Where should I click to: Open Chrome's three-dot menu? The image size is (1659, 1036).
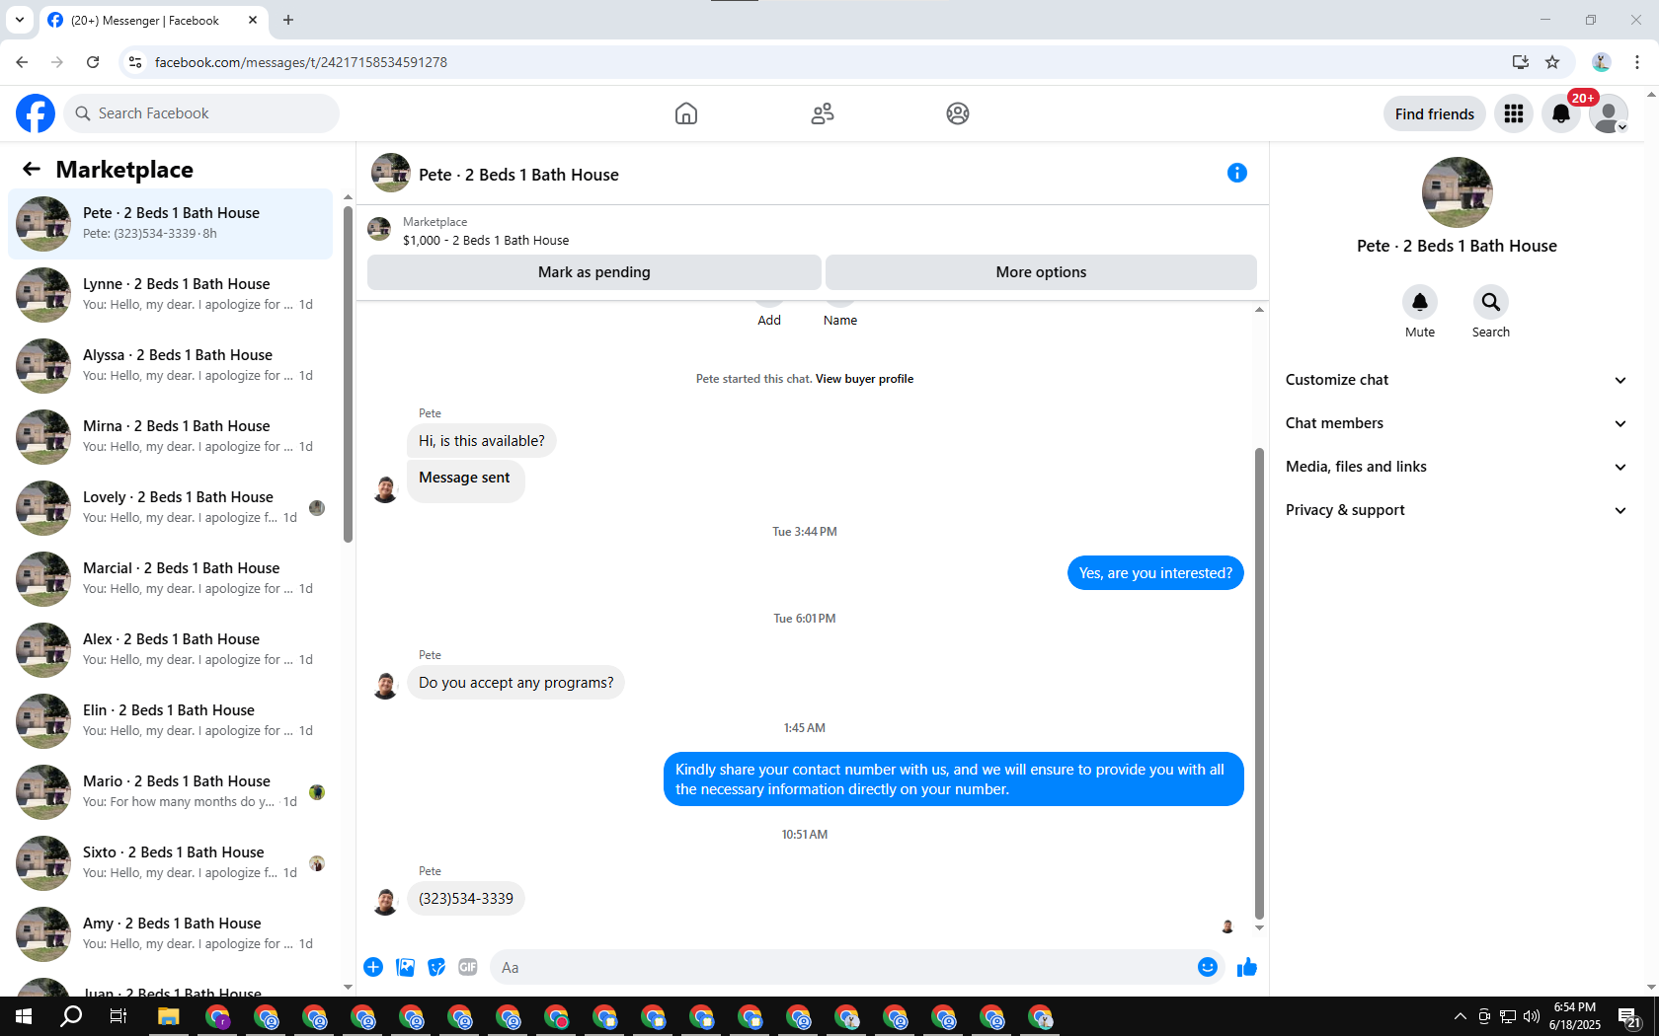click(1637, 62)
